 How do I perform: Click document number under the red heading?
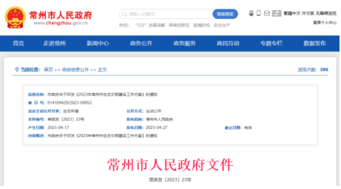[x=170, y=179]
